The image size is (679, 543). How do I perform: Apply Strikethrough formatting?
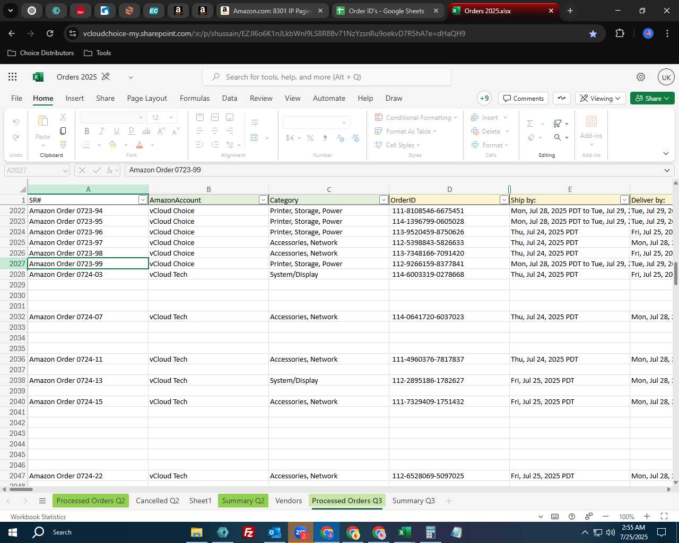(146, 131)
